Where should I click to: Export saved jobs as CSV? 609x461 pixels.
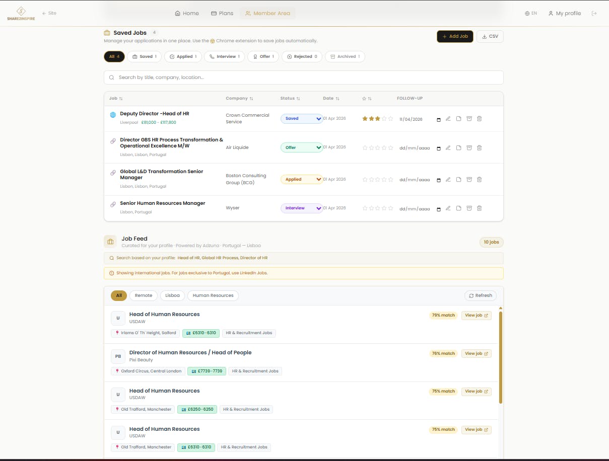pos(490,36)
